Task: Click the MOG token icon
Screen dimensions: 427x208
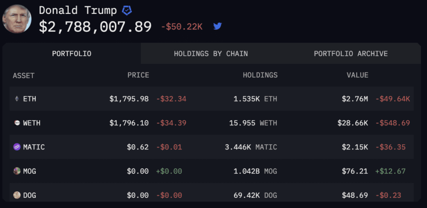Action: 17,171
